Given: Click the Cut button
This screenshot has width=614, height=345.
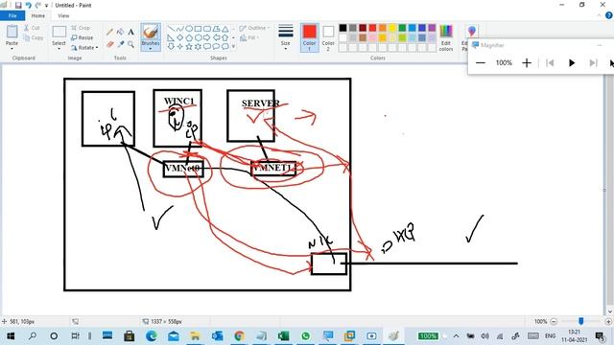Looking at the screenshot, I should pos(32,28).
